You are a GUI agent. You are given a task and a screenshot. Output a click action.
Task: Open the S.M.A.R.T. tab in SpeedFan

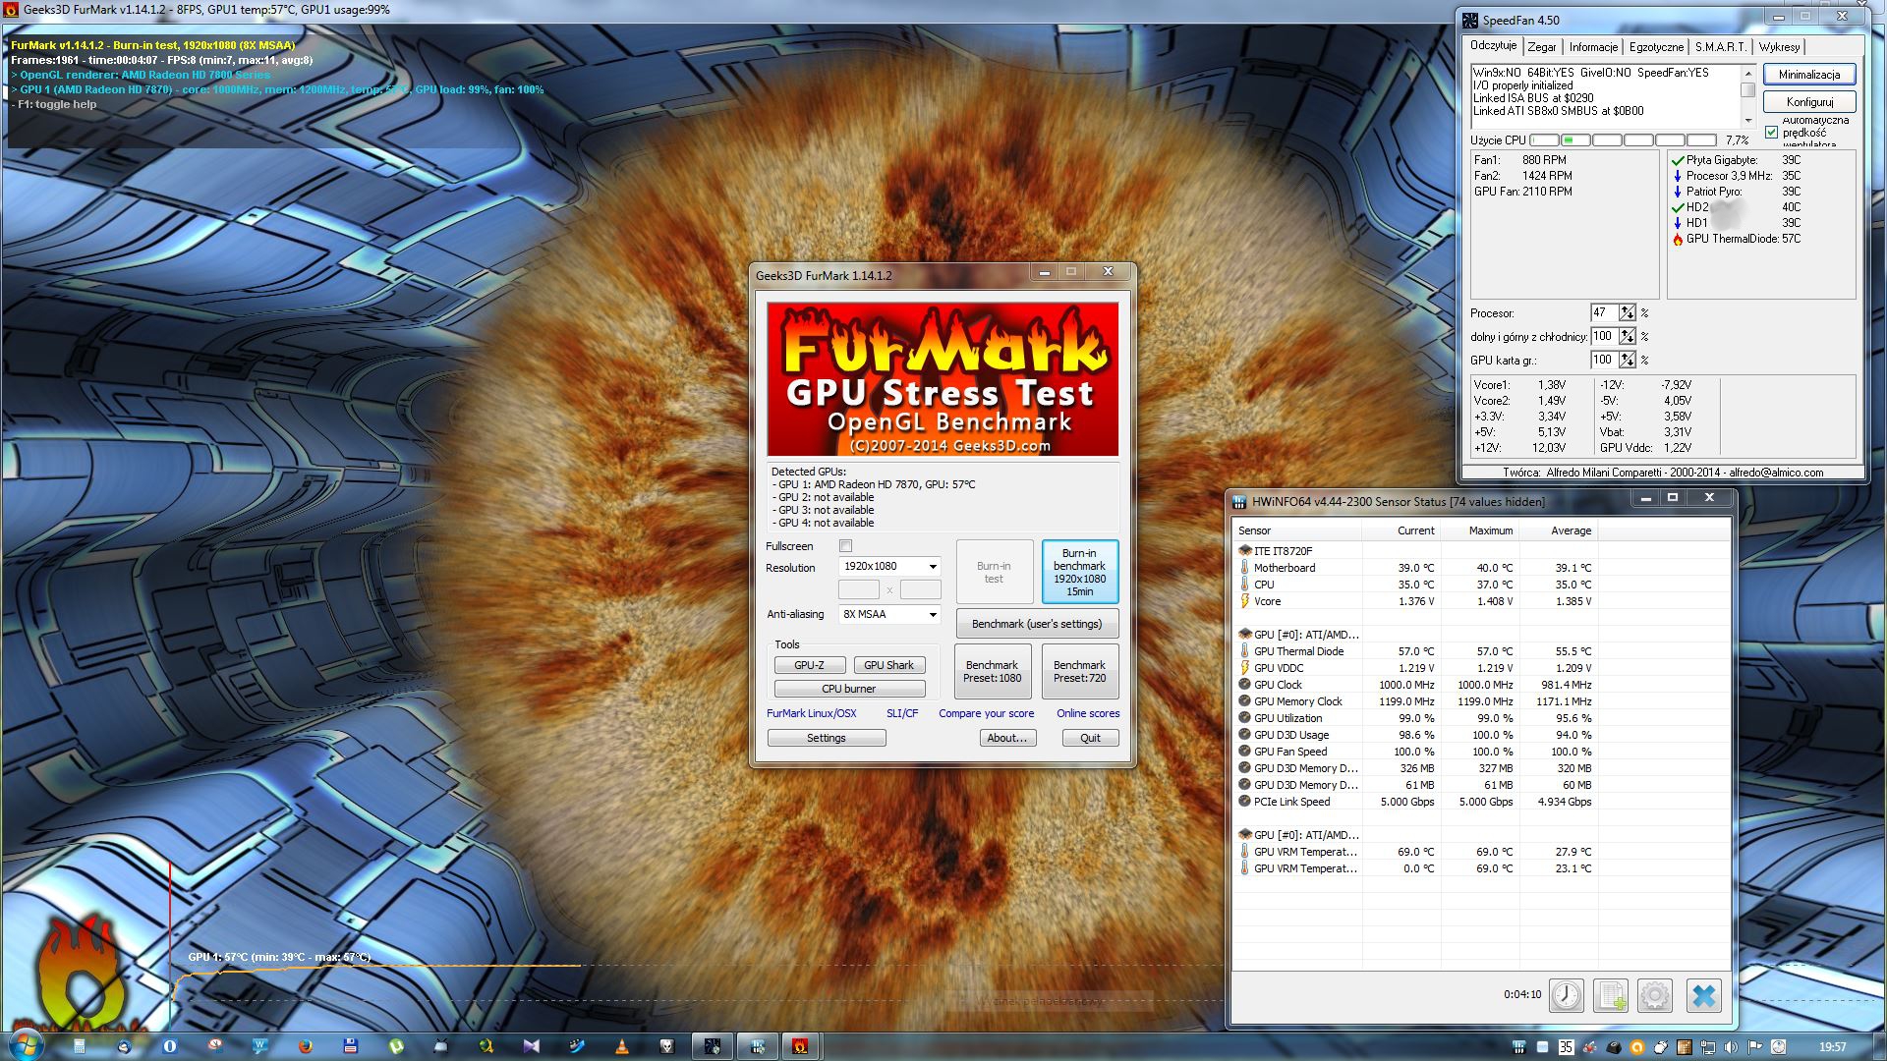click(x=1720, y=47)
